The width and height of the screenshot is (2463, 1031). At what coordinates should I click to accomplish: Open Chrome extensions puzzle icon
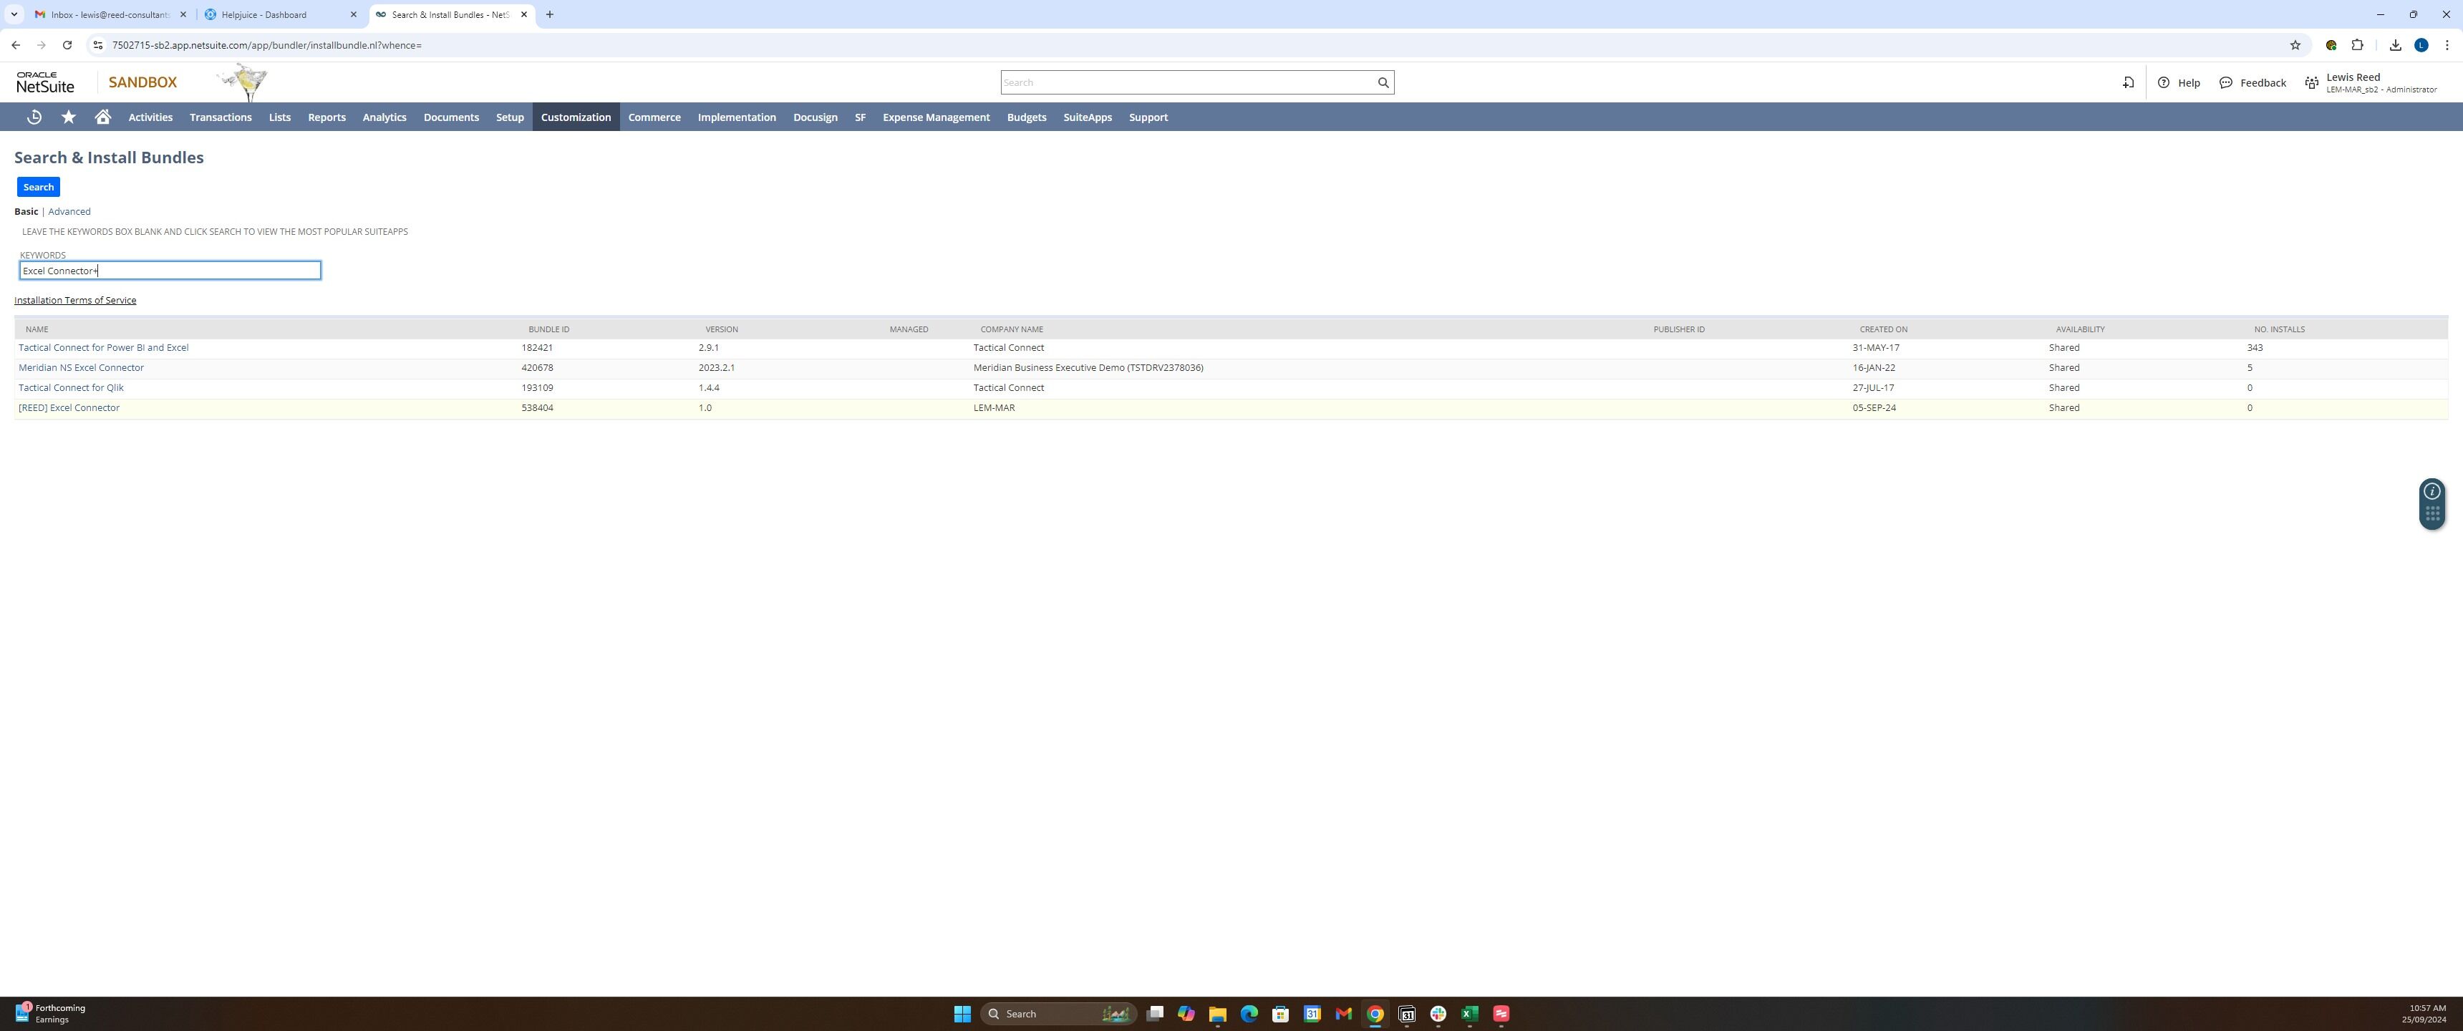pos(2357,45)
